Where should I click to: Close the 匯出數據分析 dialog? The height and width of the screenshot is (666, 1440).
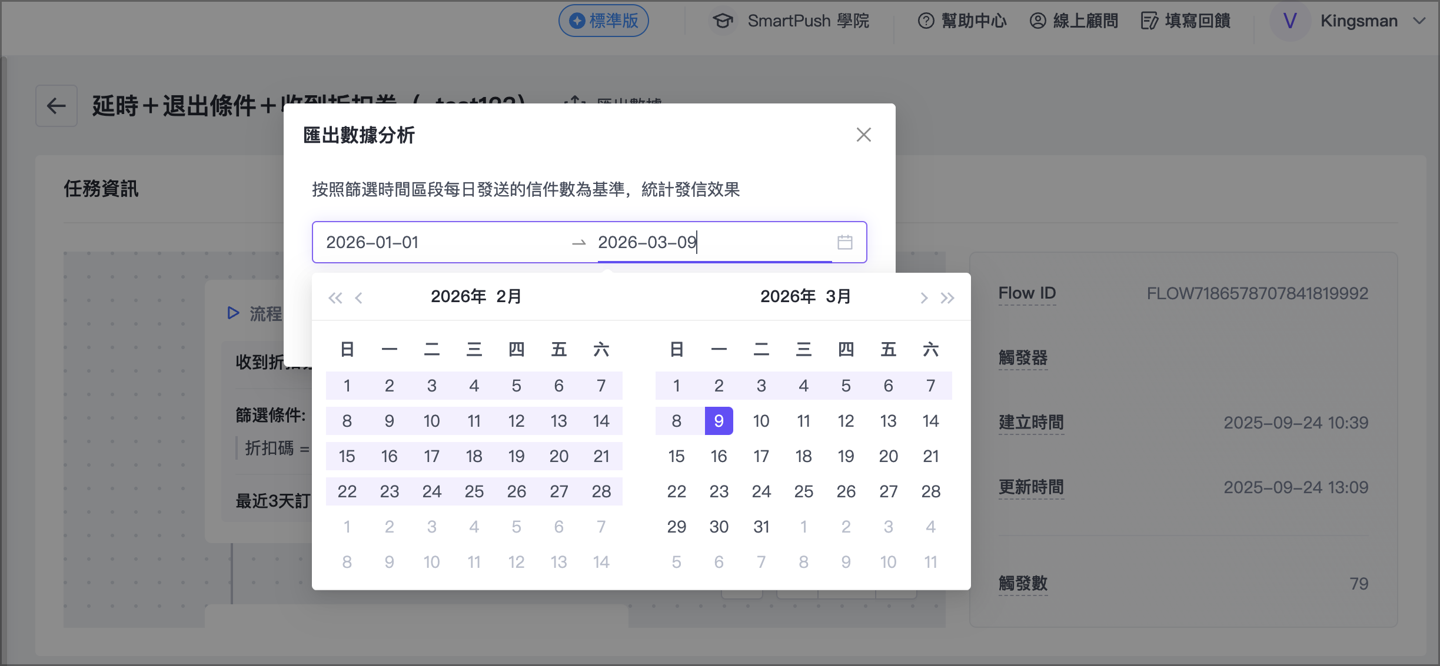coord(863,135)
